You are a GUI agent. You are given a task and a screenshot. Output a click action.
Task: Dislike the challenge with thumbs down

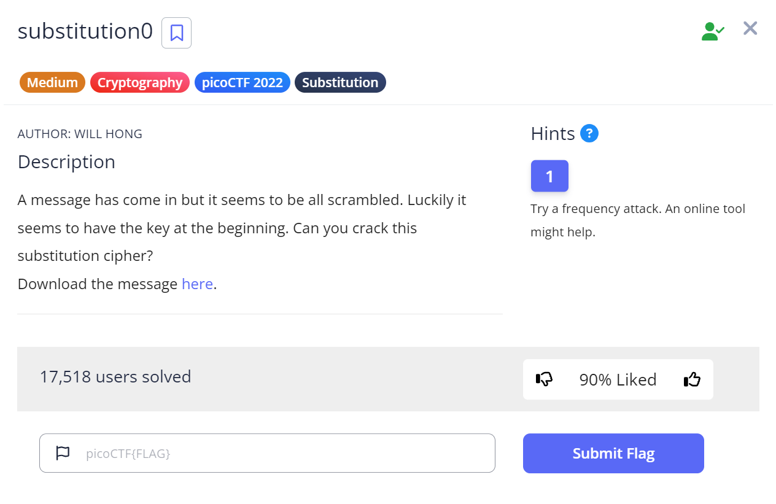tap(544, 379)
